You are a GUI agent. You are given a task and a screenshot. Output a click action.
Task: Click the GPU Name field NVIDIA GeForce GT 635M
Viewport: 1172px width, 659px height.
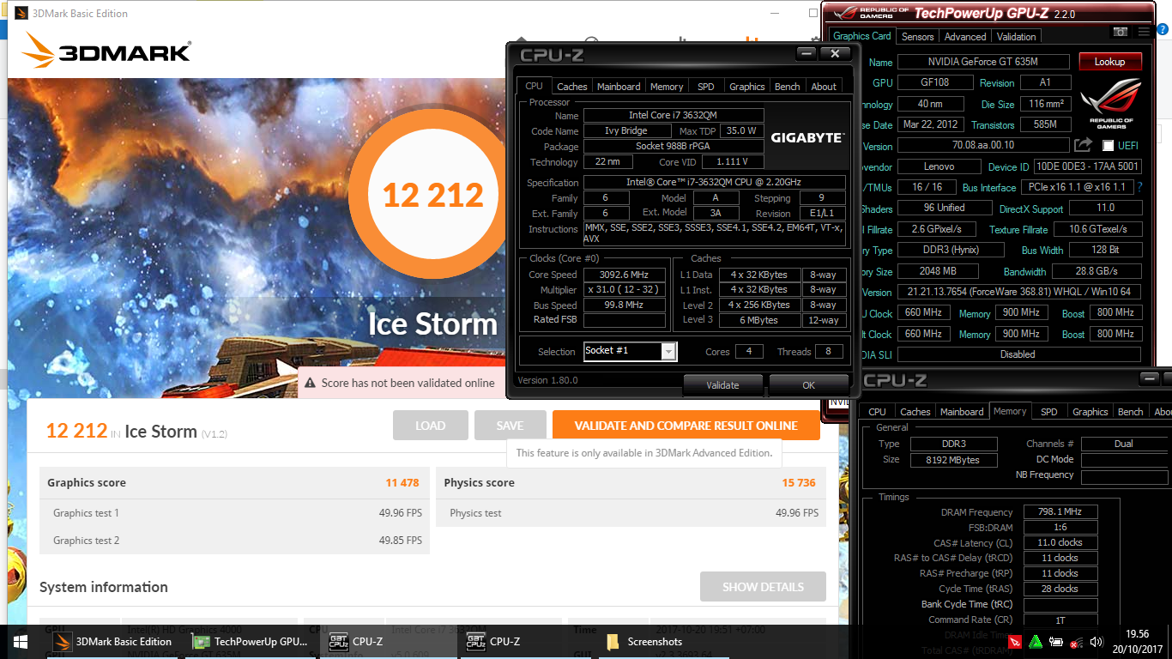[985, 62]
